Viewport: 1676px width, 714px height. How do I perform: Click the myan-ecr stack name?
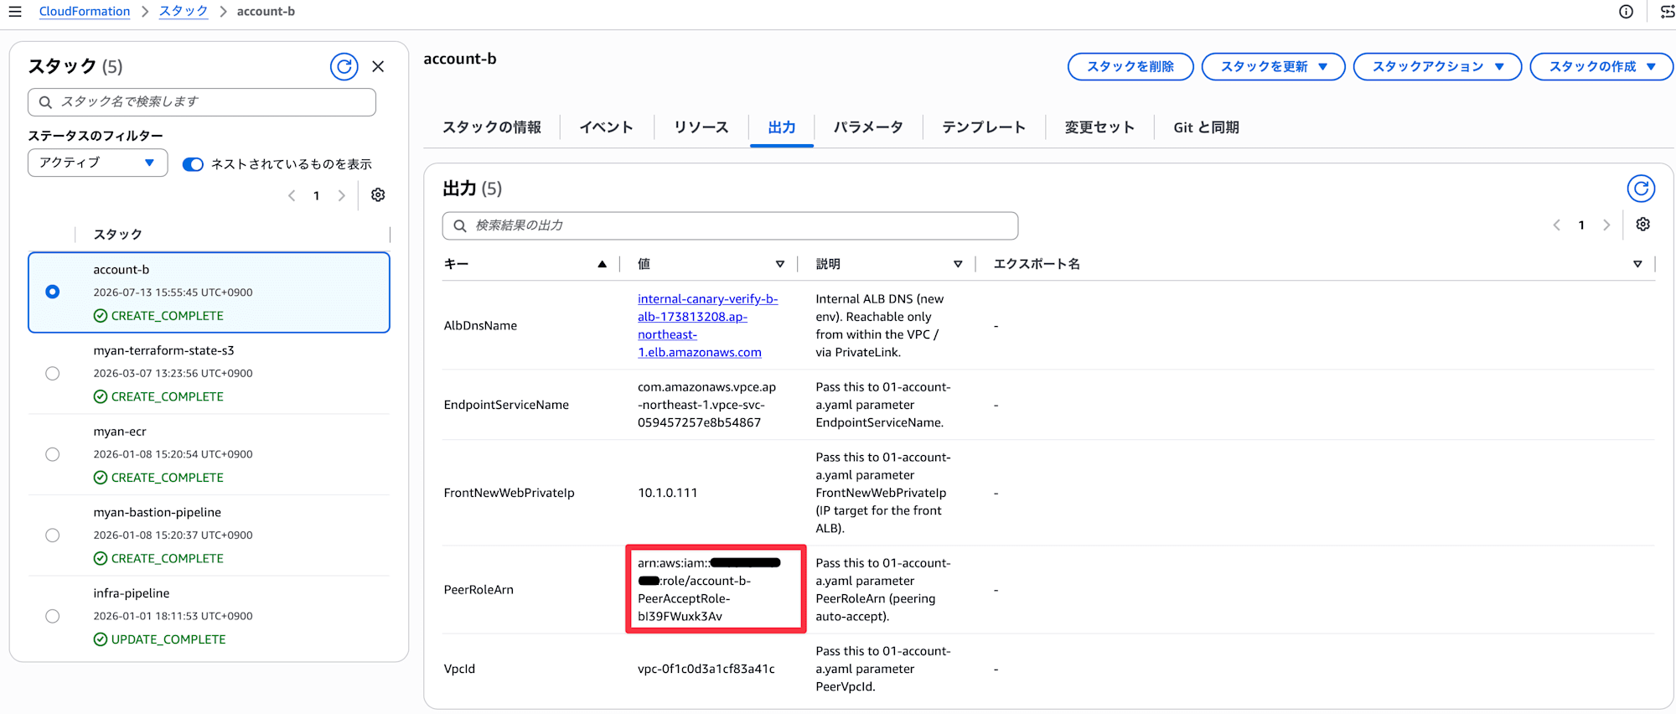120,432
